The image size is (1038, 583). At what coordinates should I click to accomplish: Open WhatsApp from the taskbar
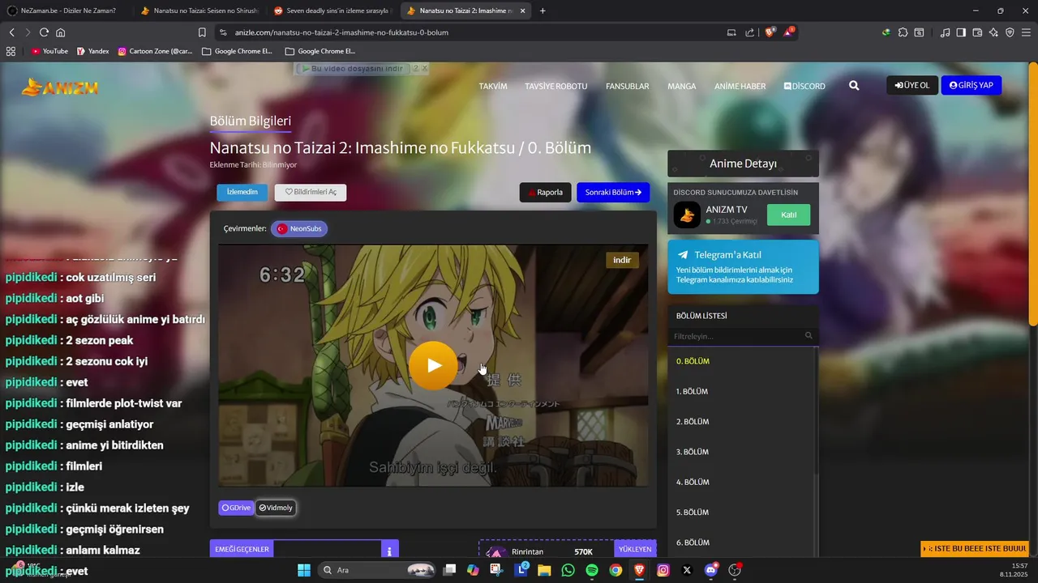(568, 570)
